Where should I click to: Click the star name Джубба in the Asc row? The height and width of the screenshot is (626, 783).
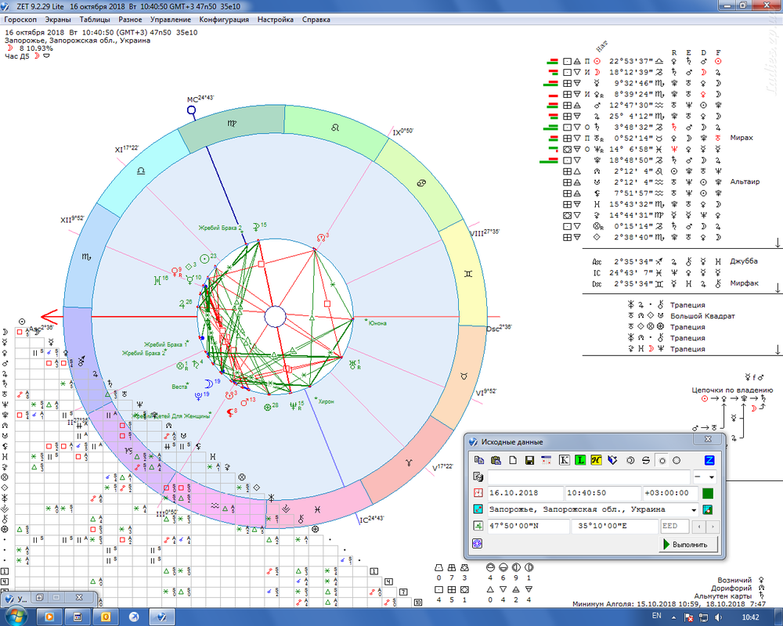point(744,261)
